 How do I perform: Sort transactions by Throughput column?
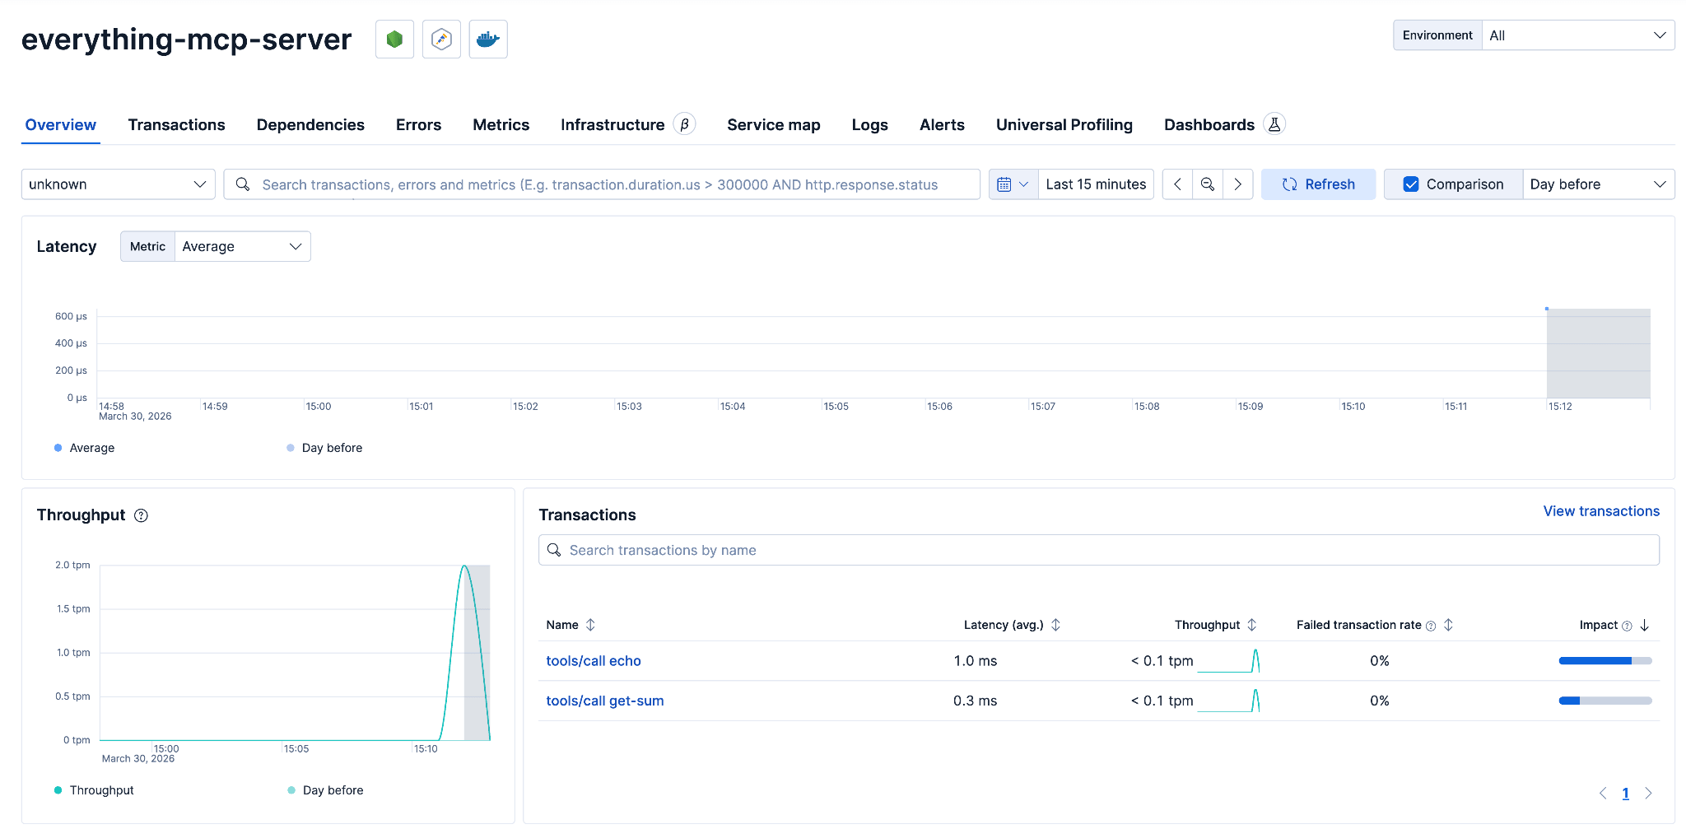[1251, 625]
